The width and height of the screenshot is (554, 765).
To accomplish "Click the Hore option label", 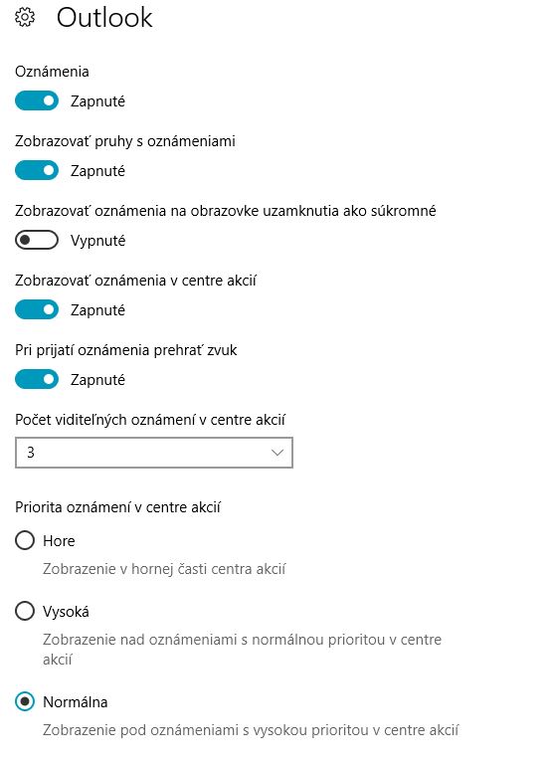I will point(59,541).
